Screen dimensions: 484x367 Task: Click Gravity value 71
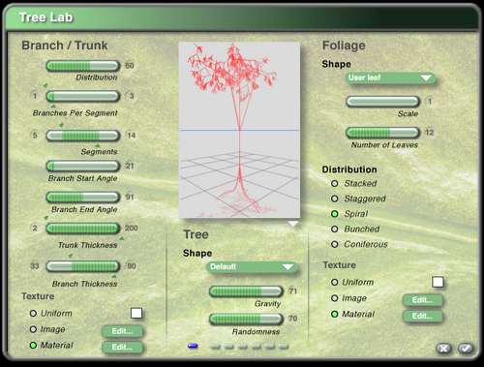pyautogui.click(x=292, y=291)
